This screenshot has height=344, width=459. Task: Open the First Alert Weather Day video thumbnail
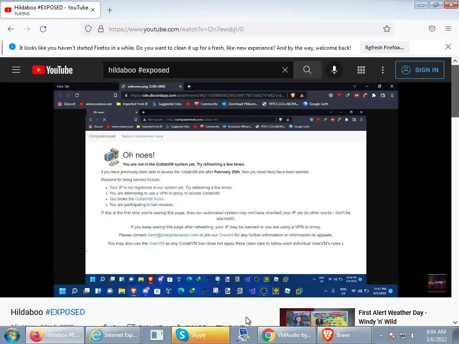[x=317, y=318]
